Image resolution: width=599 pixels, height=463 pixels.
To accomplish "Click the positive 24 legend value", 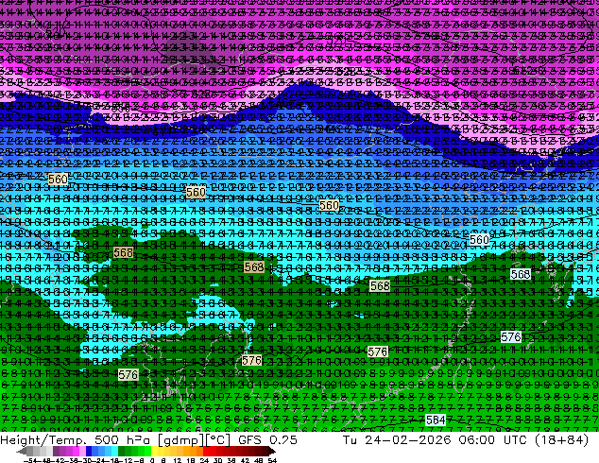I will coord(204,461).
